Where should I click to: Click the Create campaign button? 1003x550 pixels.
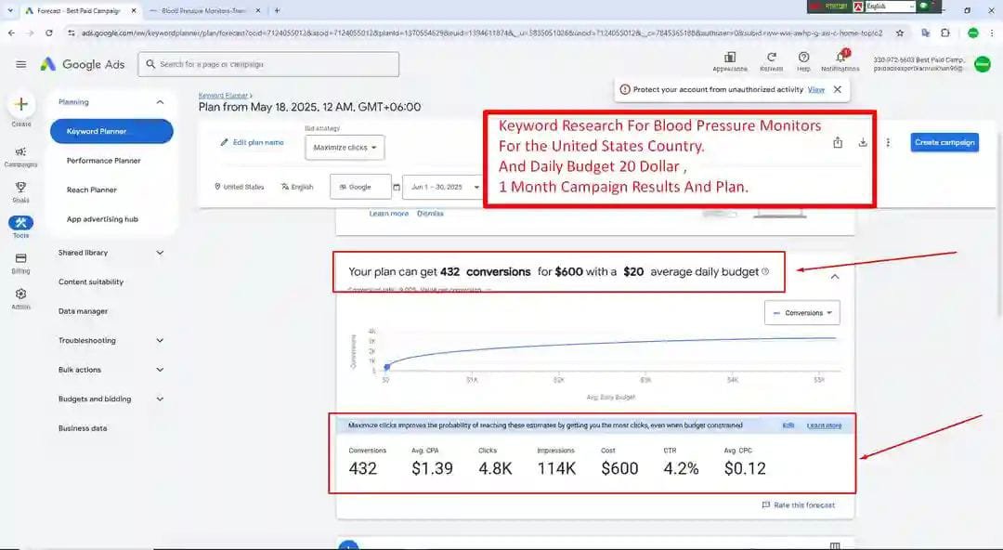(x=944, y=142)
